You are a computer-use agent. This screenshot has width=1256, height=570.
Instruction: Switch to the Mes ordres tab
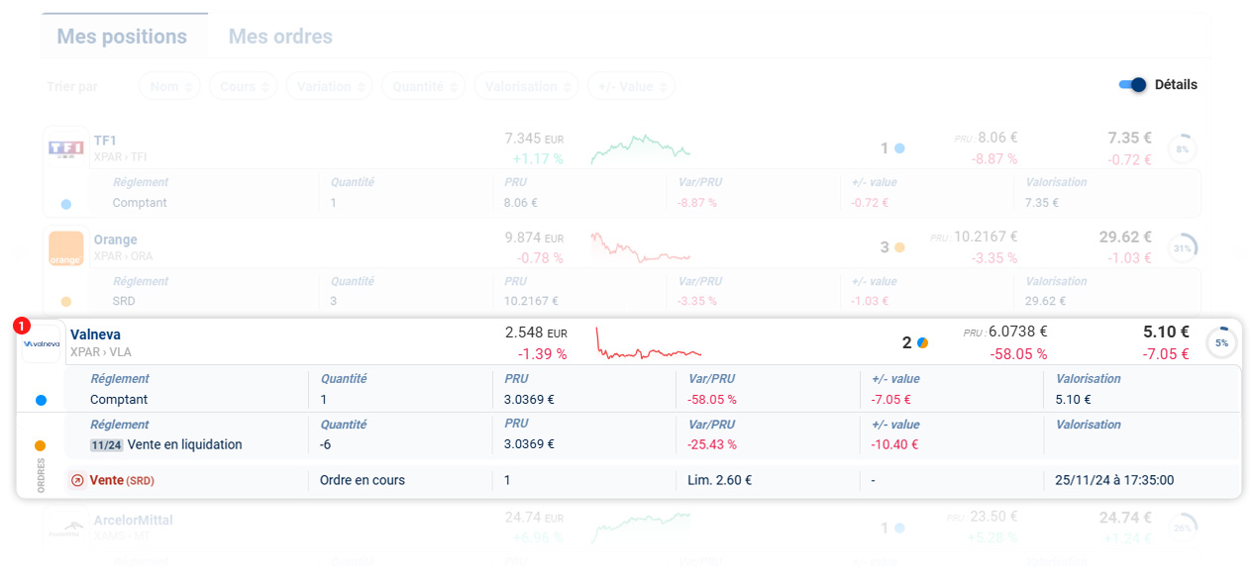[x=280, y=37]
